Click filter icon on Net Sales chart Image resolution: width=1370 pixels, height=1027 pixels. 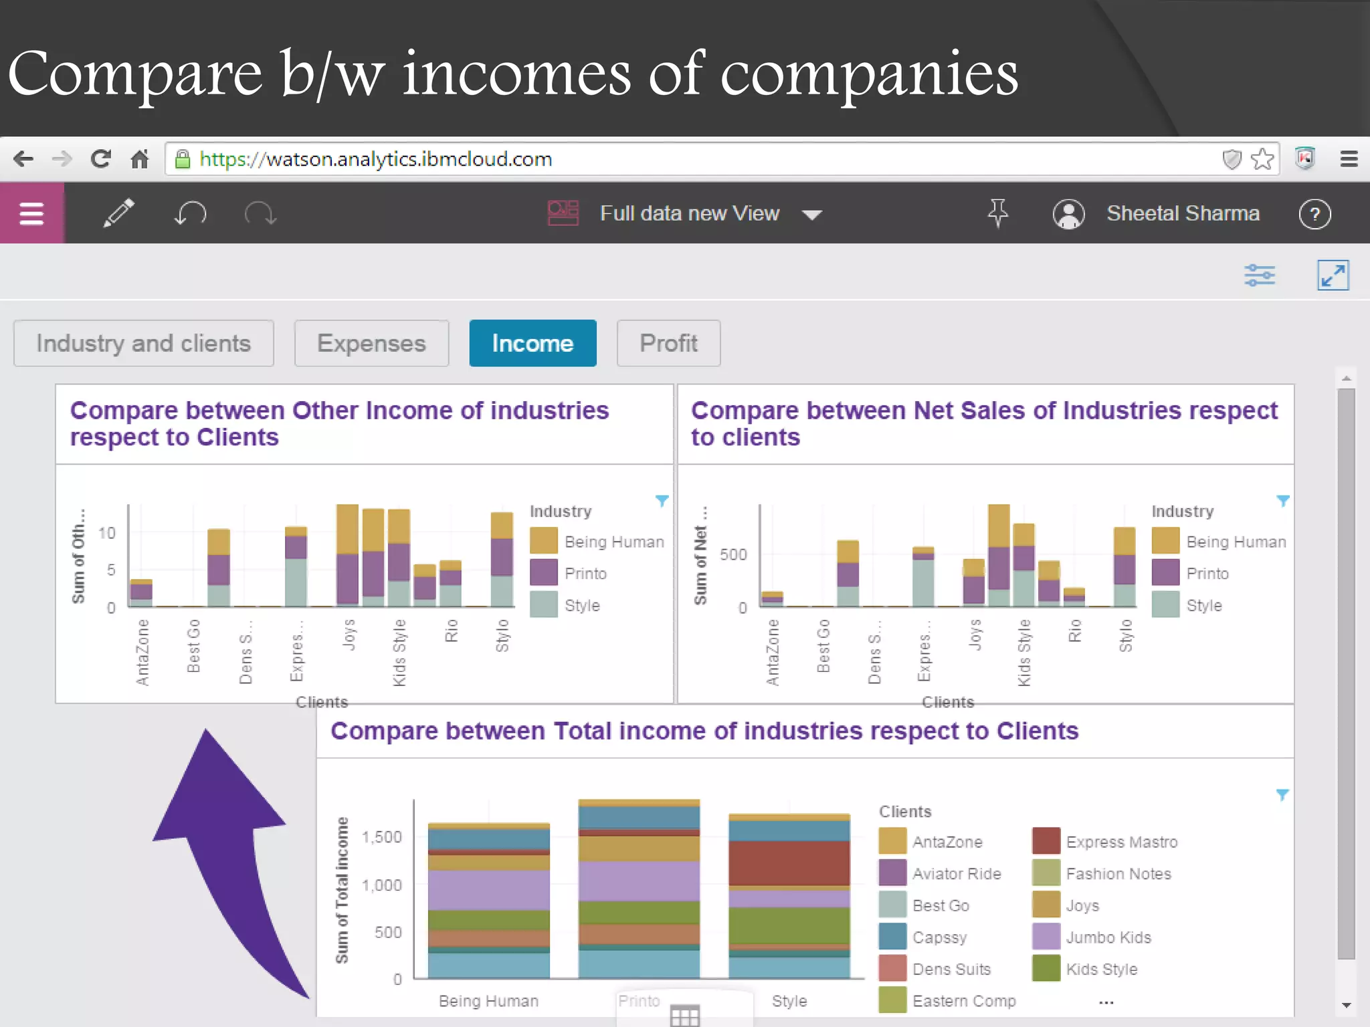click(x=1283, y=501)
